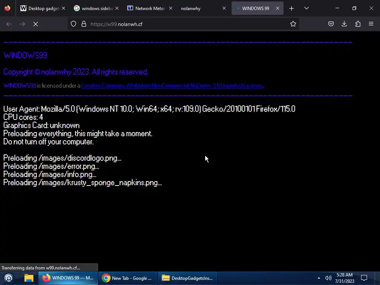Open File Explorer from the taskbar
380x285 pixels.
[29, 278]
